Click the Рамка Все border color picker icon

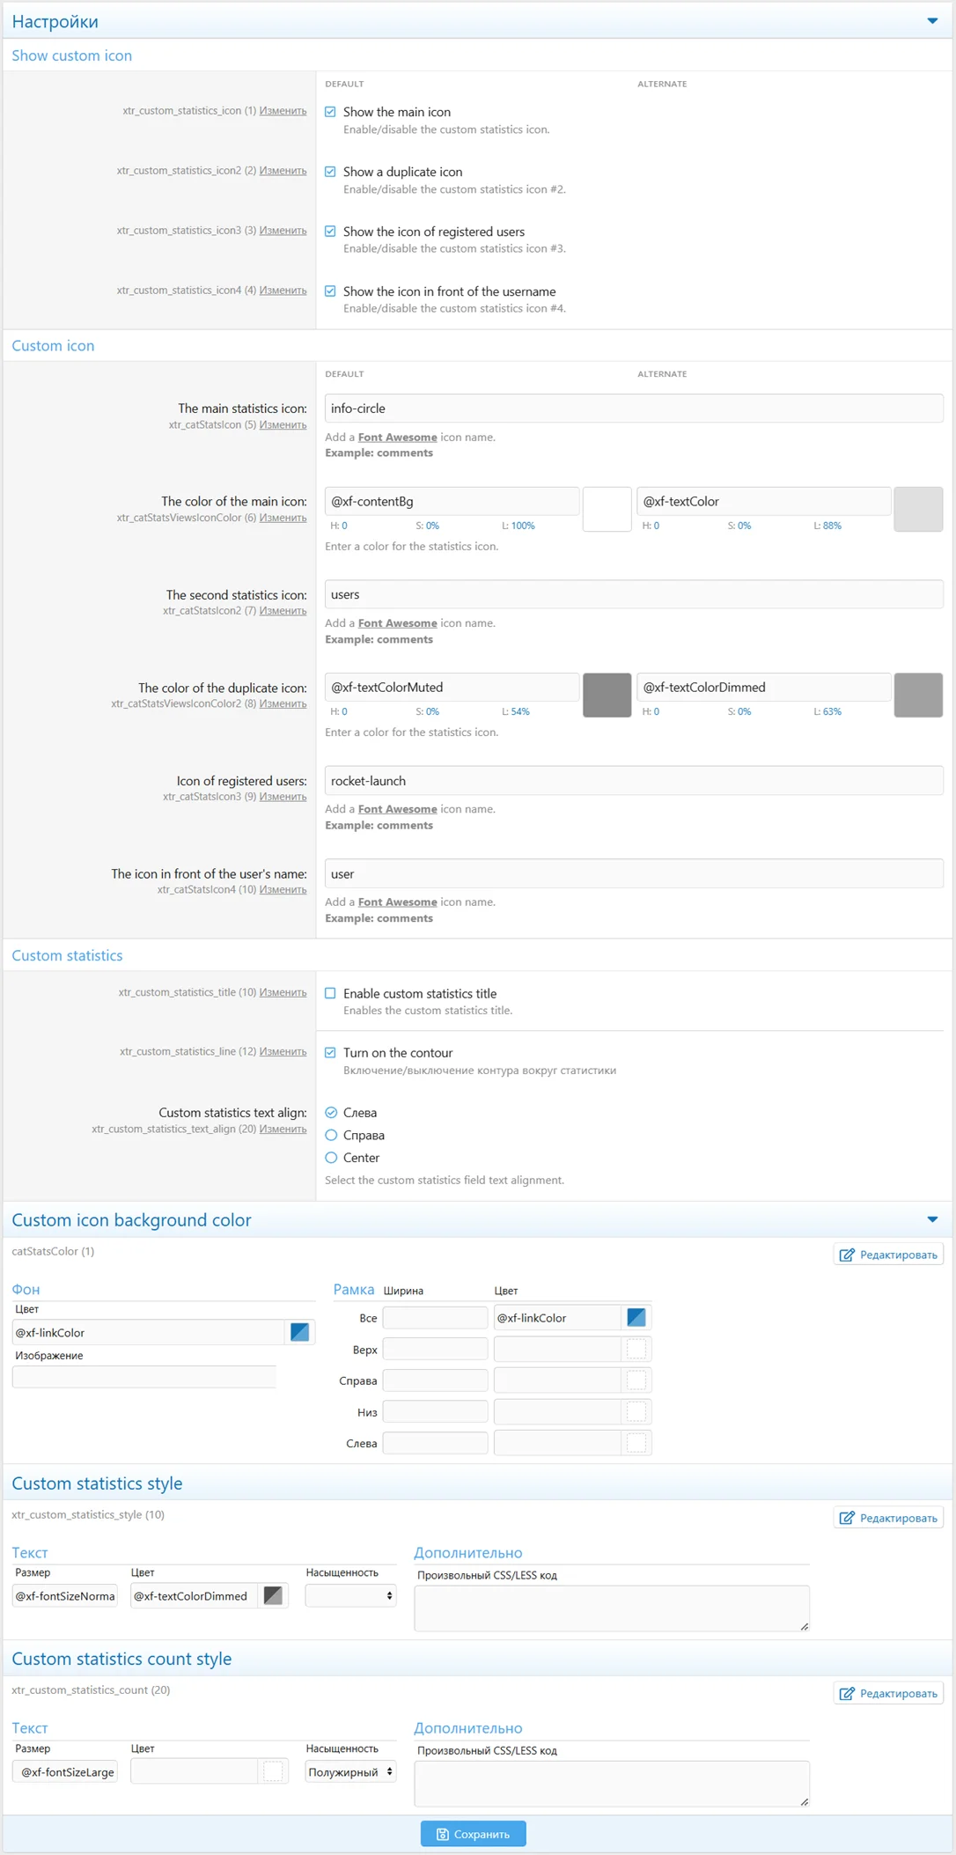[636, 1317]
